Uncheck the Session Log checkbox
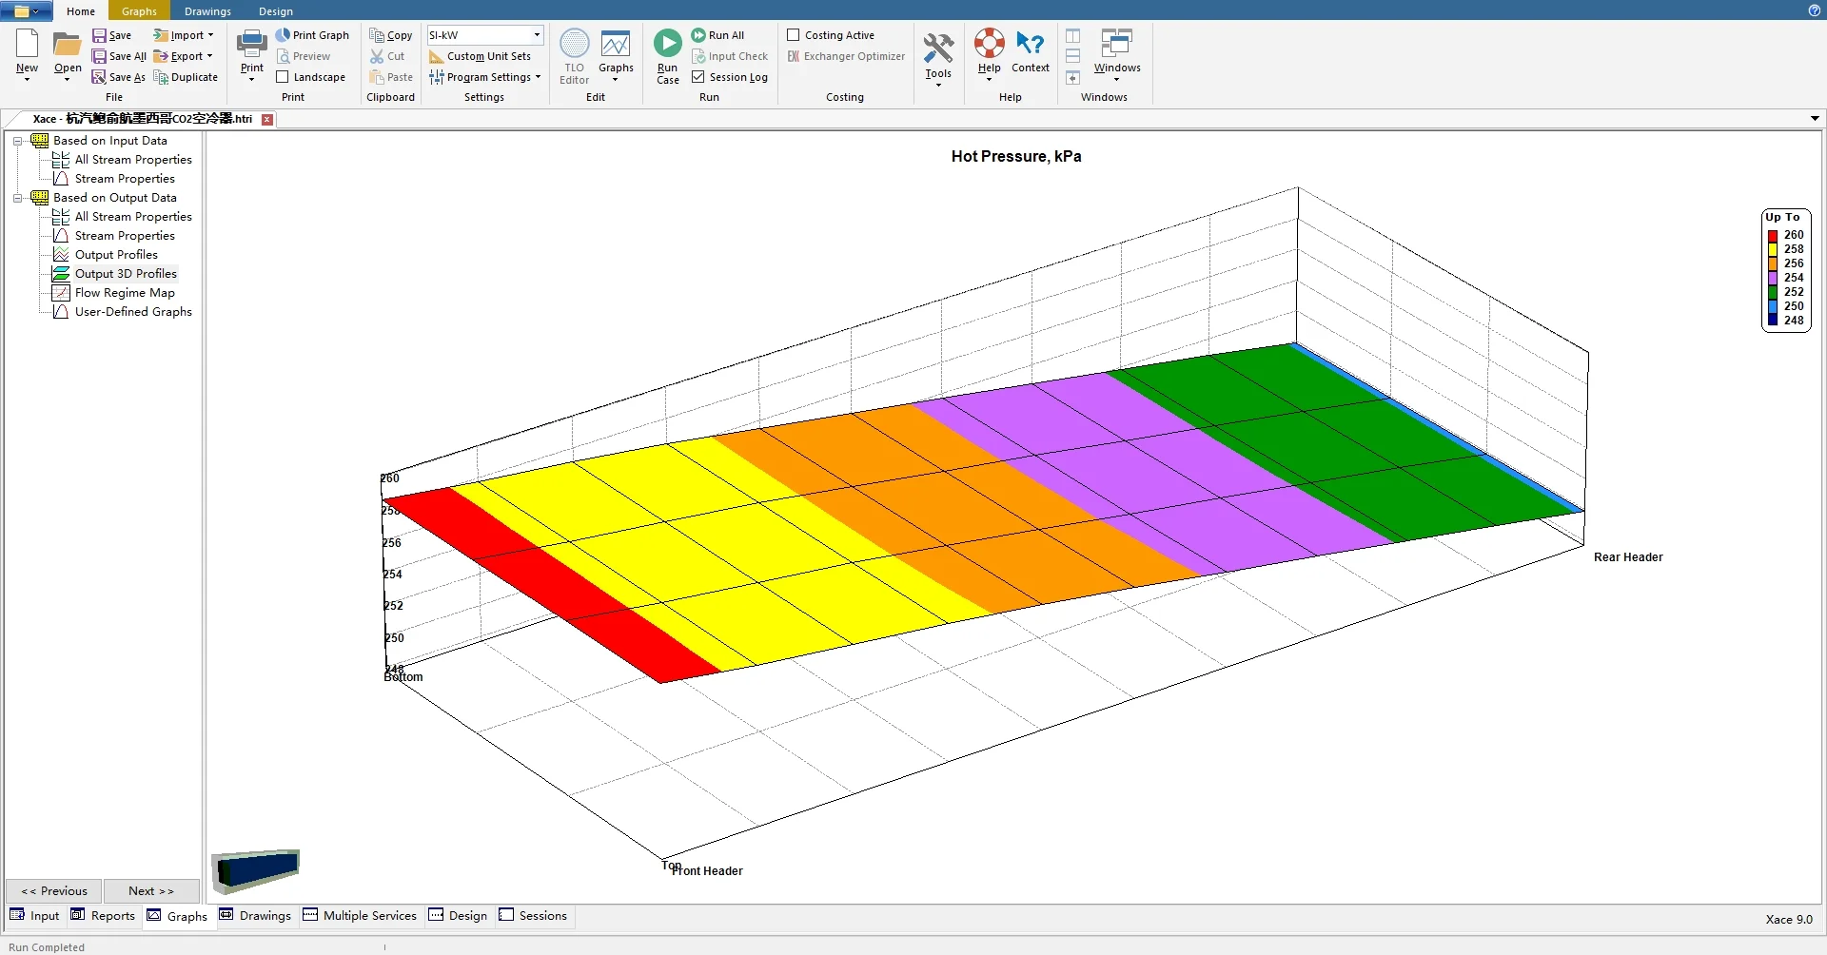This screenshot has height=955, width=1827. pos(698,77)
